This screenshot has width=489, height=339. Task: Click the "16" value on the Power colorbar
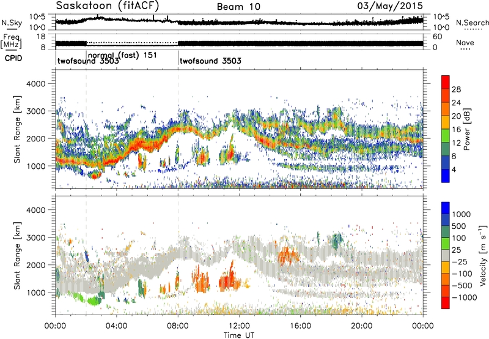[456, 130]
